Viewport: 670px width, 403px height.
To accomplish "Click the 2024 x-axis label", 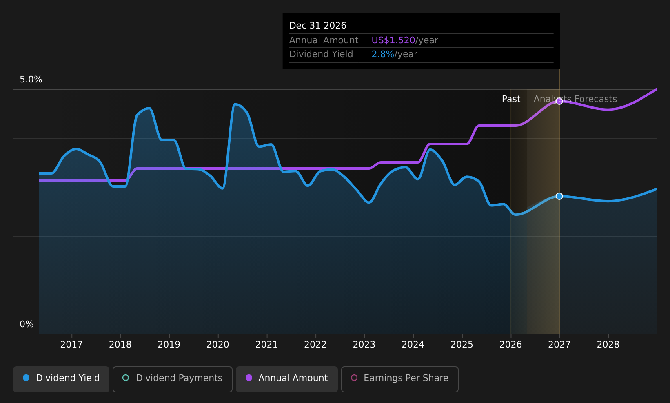I will [x=413, y=345].
